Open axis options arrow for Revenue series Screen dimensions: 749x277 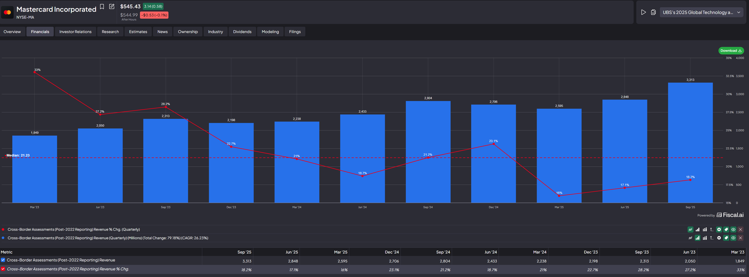coord(712,238)
